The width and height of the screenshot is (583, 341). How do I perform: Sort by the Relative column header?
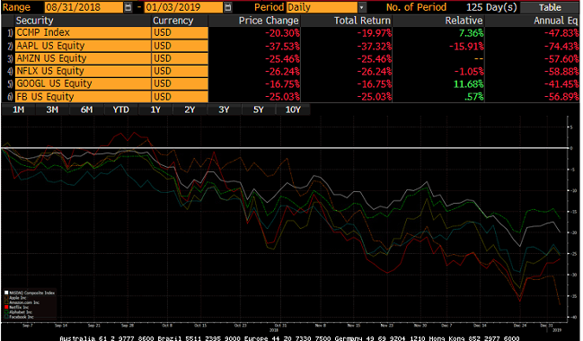click(464, 21)
